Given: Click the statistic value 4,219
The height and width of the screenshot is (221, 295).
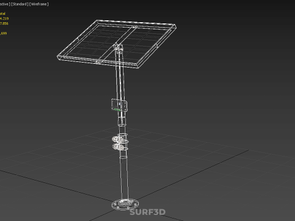Looking at the screenshot, I should click(4, 18).
